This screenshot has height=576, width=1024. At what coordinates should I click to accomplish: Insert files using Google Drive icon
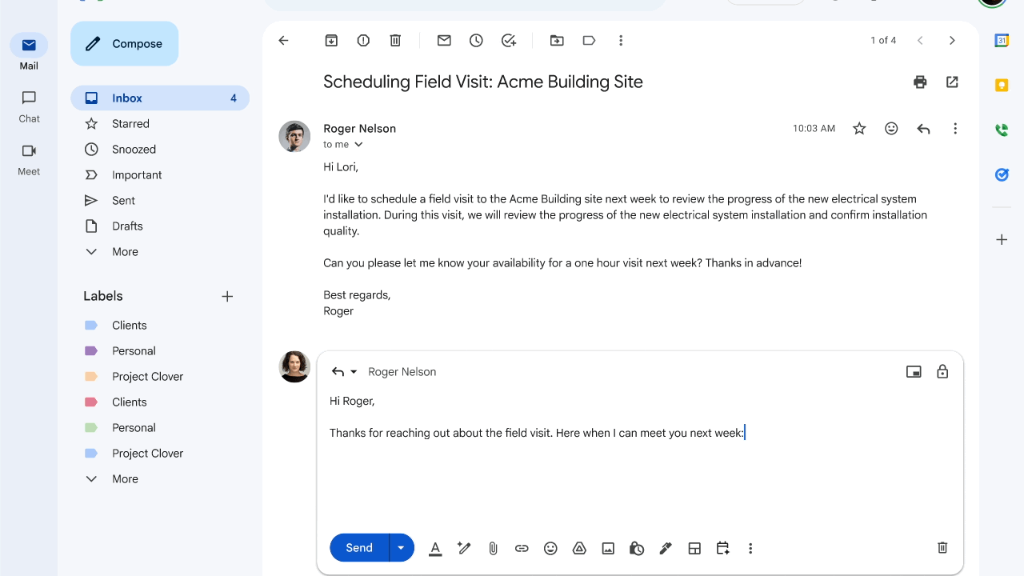click(x=579, y=548)
